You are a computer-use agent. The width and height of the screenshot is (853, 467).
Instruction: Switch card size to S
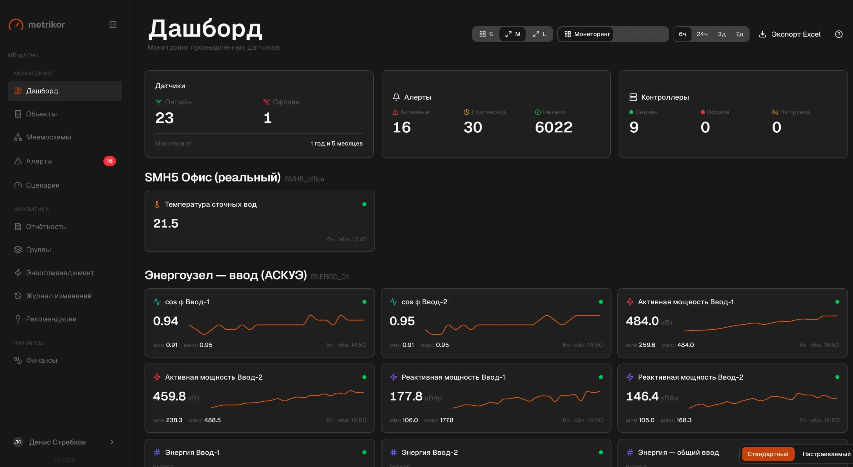(x=486, y=34)
